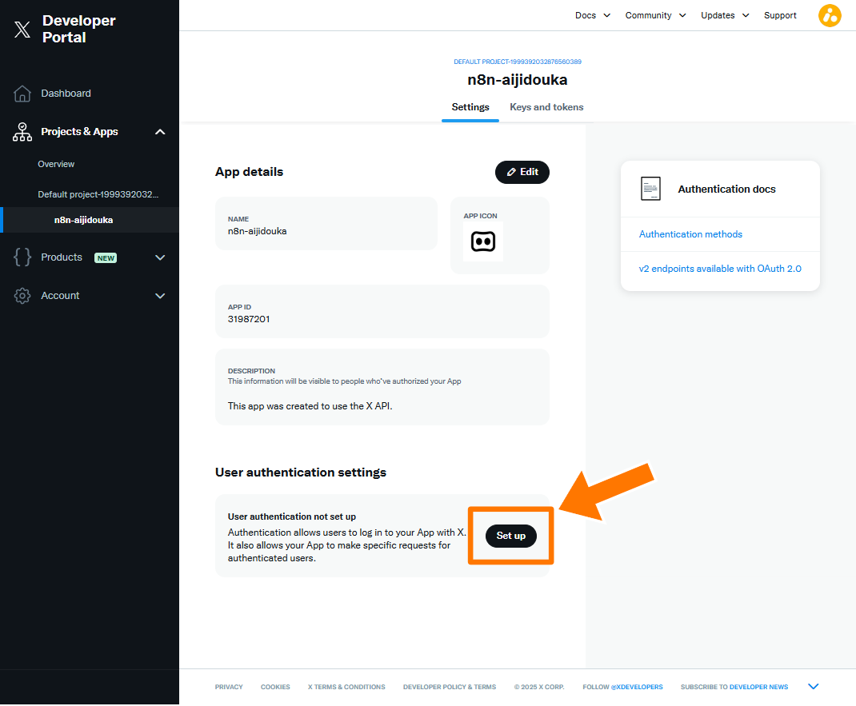
Task: Click the app icon thumbnail image
Action: 483,241
